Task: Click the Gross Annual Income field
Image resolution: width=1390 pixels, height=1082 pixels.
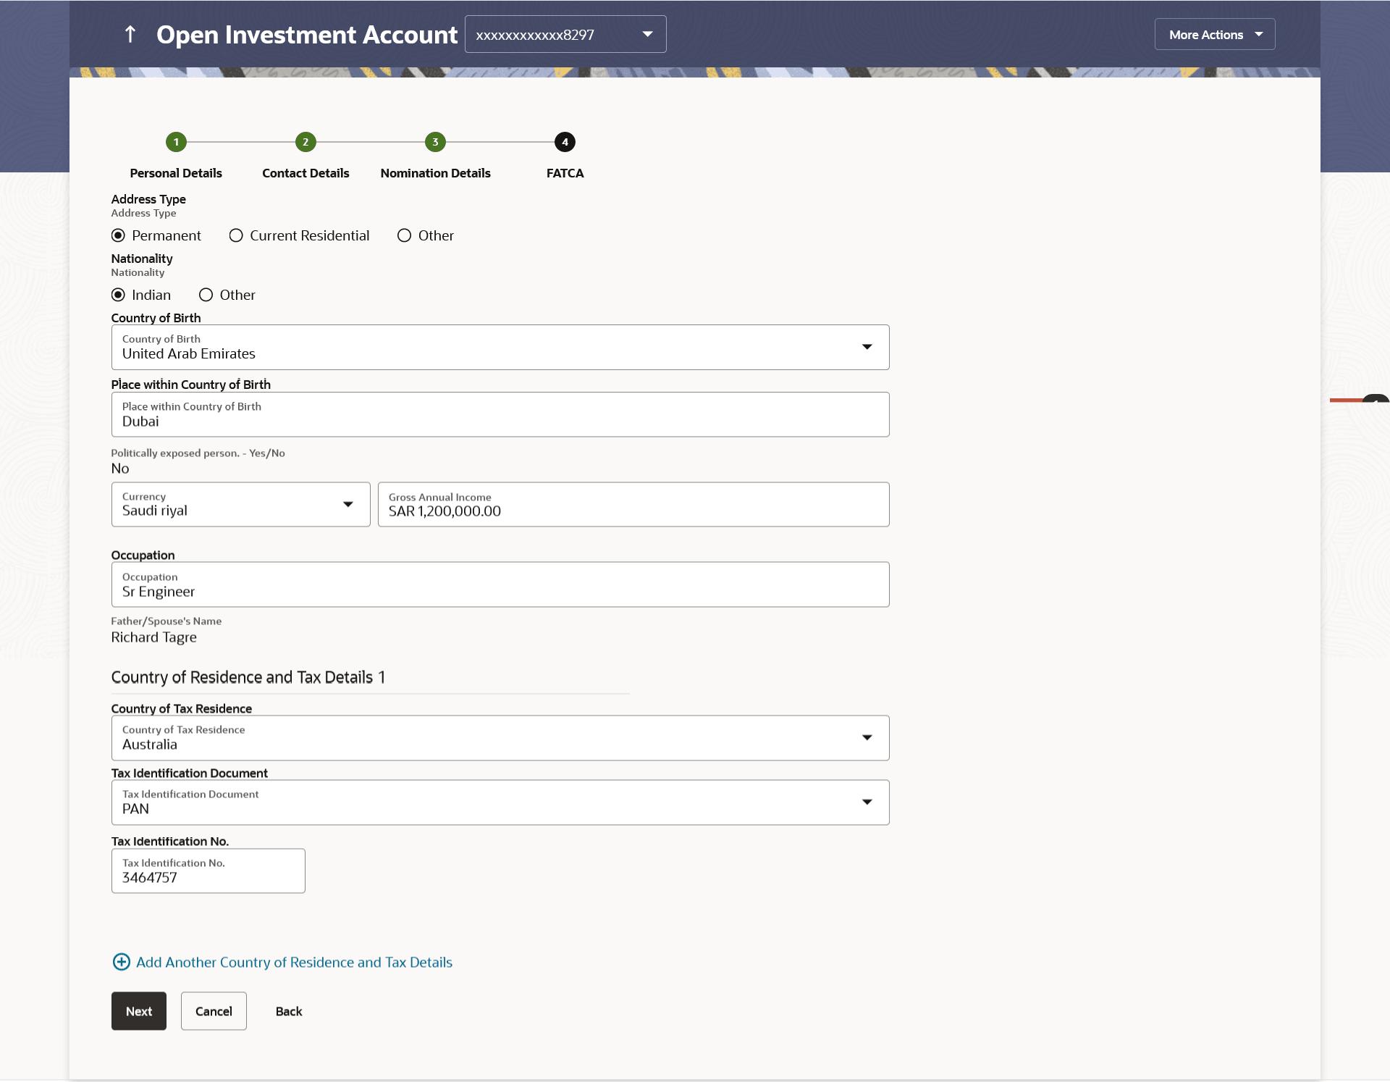Action: 633,504
